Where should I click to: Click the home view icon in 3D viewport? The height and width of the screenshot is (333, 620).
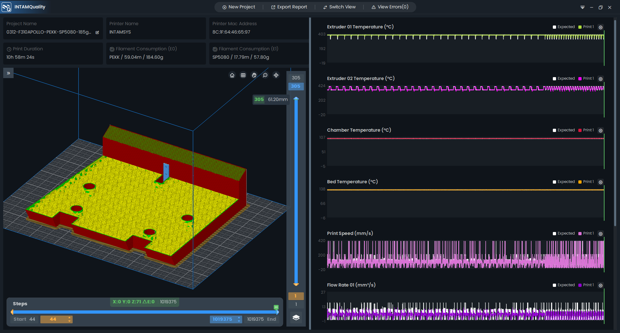(232, 75)
